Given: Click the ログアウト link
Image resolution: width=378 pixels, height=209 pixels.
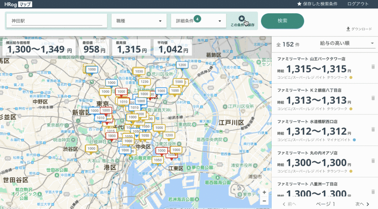Looking at the screenshot, I should point(358,4).
